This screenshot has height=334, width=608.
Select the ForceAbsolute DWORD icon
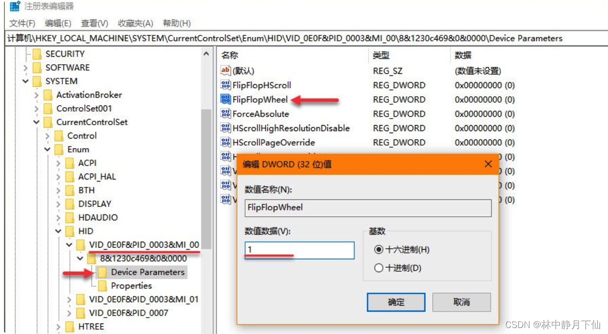pyautogui.click(x=225, y=114)
